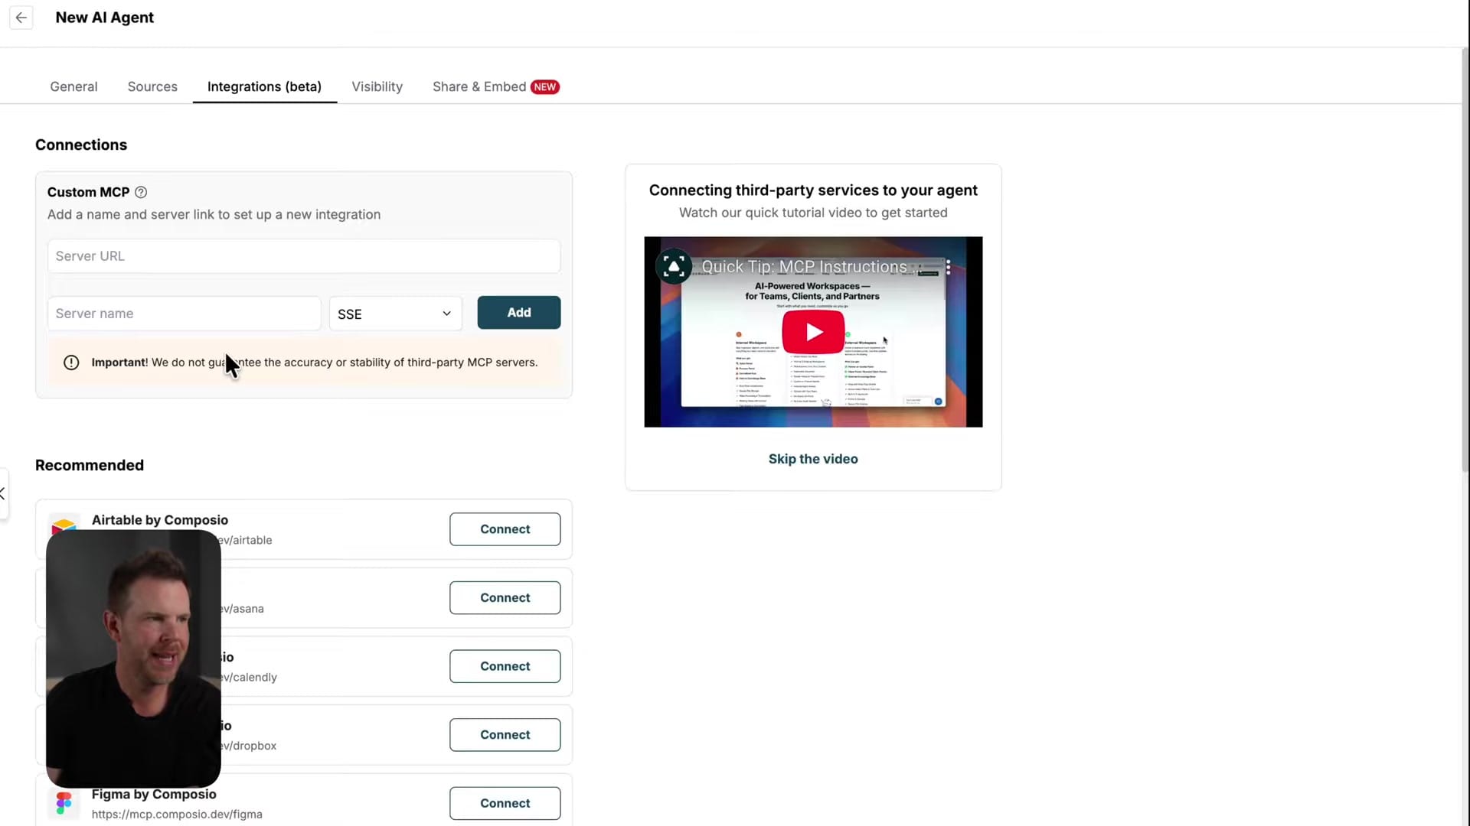Focus the Server URL input field
The width and height of the screenshot is (1470, 826).
click(304, 256)
